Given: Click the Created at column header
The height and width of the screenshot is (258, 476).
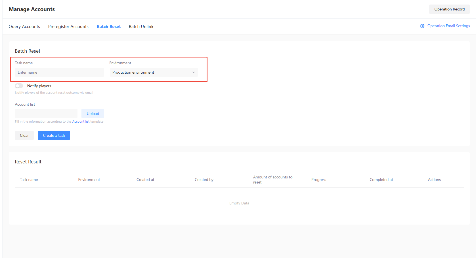Looking at the screenshot, I should pos(145,180).
